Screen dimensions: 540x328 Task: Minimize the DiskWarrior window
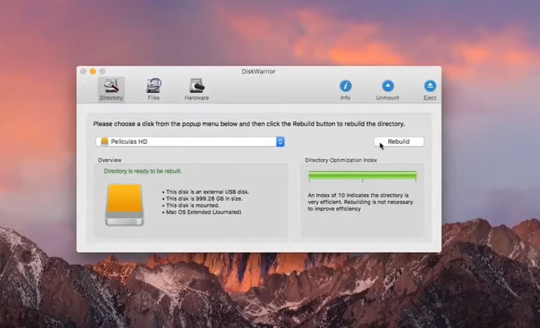(93, 71)
